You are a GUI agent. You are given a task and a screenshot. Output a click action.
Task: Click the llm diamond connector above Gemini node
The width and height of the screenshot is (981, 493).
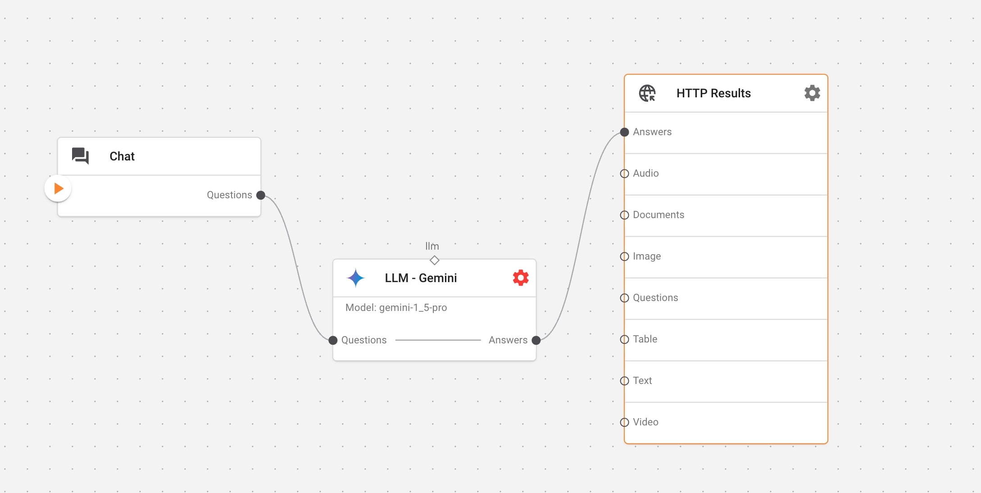[434, 260]
